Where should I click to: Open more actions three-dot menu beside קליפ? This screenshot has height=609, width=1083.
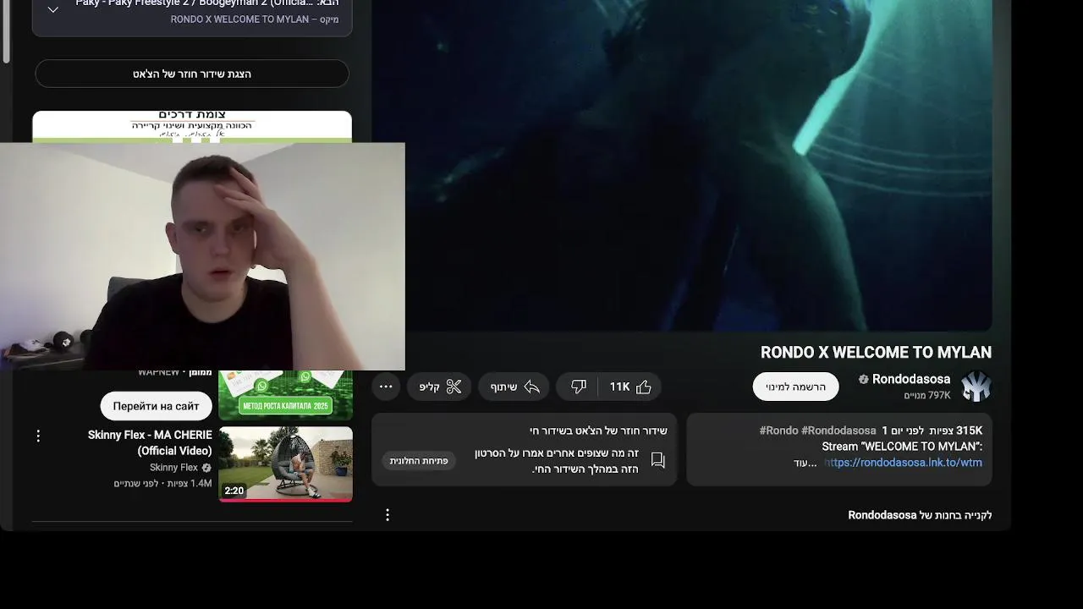click(386, 387)
